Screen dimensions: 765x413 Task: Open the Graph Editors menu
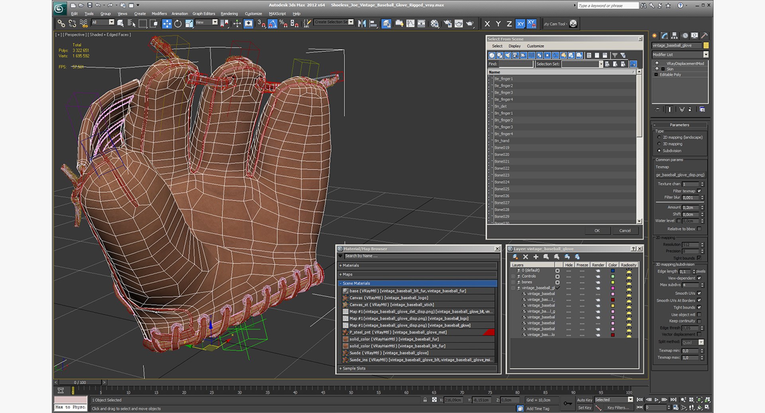pyautogui.click(x=204, y=14)
